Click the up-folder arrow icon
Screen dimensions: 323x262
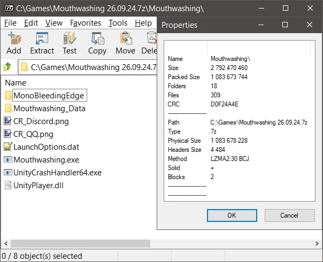7,67
